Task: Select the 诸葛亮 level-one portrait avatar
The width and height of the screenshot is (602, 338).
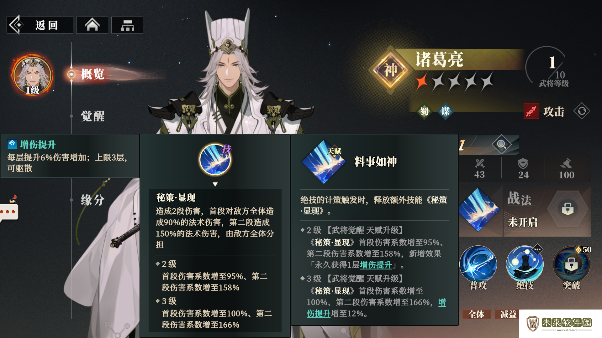Action: [32, 75]
